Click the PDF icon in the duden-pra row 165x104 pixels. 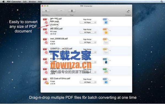click(46, 61)
